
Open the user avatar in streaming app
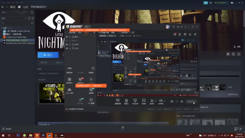click(x=168, y=27)
